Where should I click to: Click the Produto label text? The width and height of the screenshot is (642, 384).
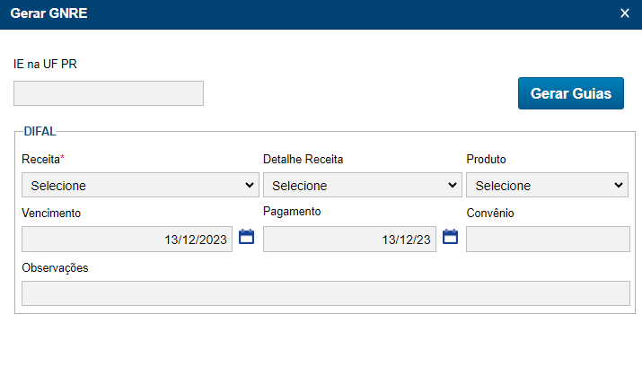[486, 160]
